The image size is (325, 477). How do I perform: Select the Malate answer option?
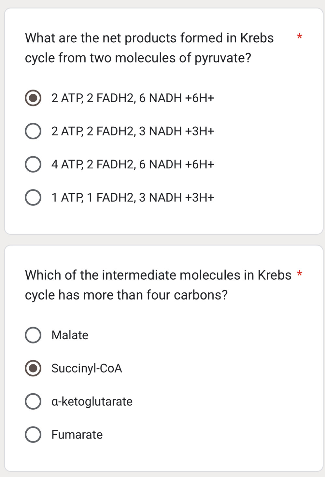pyautogui.click(x=33, y=335)
